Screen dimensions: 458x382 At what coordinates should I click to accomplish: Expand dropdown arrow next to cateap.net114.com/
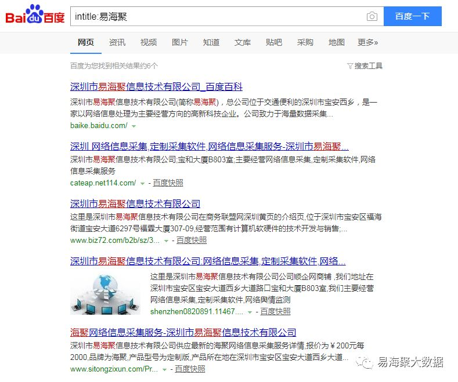click(143, 184)
